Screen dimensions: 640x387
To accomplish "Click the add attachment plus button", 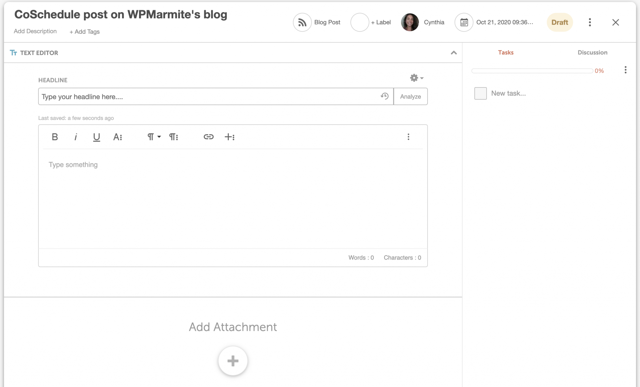I will pyautogui.click(x=233, y=361).
